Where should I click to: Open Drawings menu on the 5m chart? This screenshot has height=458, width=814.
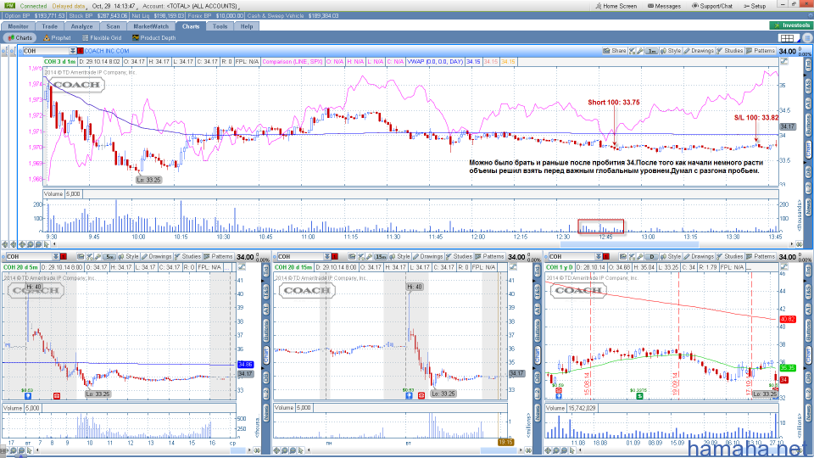point(156,256)
